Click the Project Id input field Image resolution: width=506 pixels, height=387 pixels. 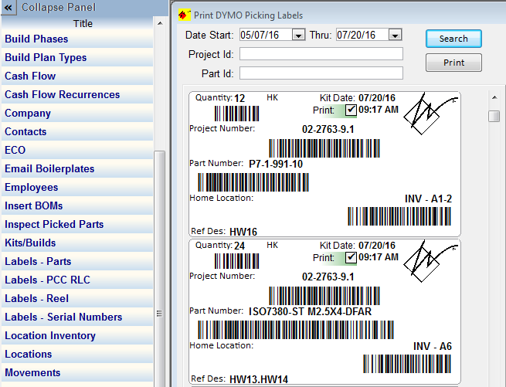321,54
